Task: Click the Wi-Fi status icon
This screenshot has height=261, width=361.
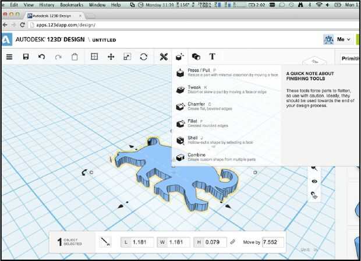Action: pos(319,5)
